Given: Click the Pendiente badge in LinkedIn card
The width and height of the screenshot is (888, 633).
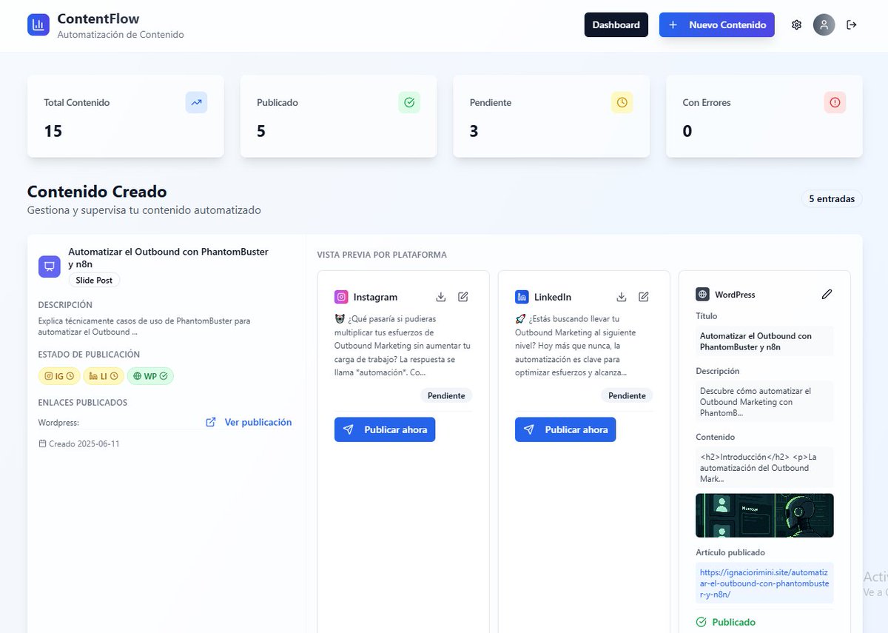Looking at the screenshot, I should point(628,395).
